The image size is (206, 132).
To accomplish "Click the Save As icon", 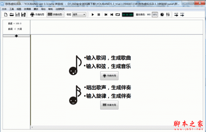I will pyautogui.click(x=23, y=14).
